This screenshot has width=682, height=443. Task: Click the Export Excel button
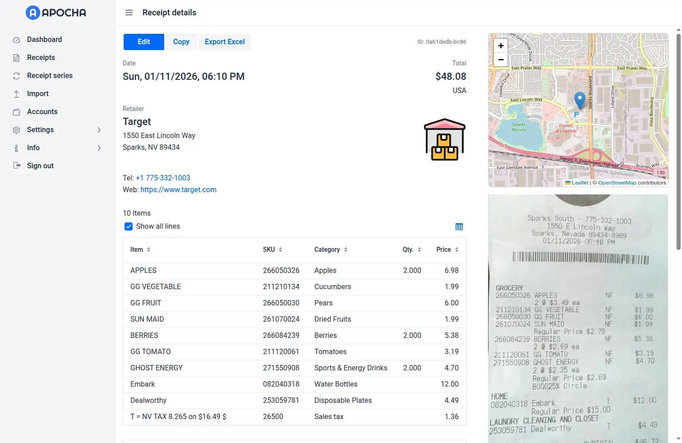[x=225, y=42]
